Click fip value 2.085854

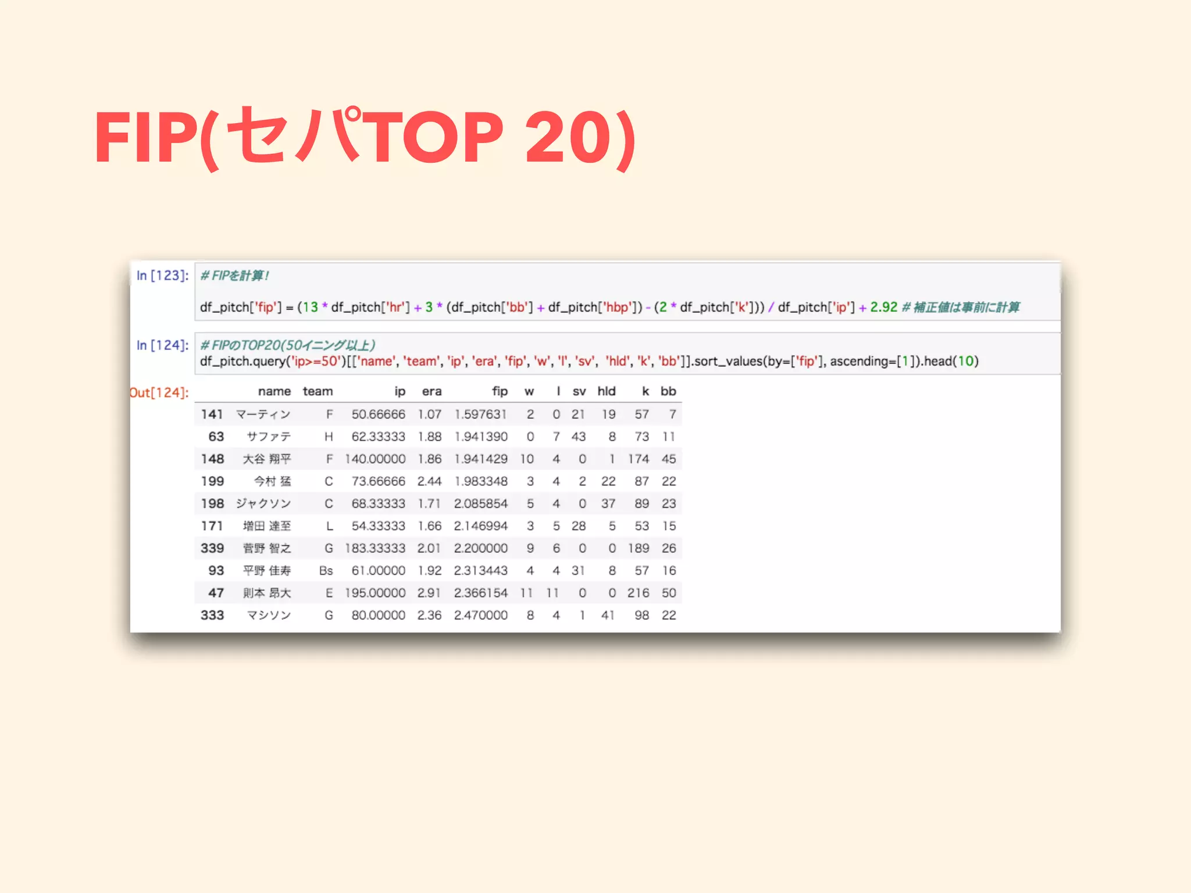point(480,503)
